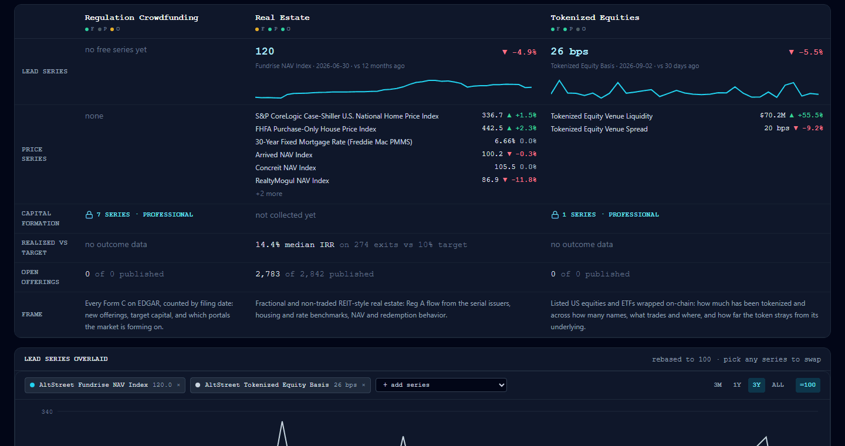
Task: Click the 26 bps lead value
Action: (570, 52)
